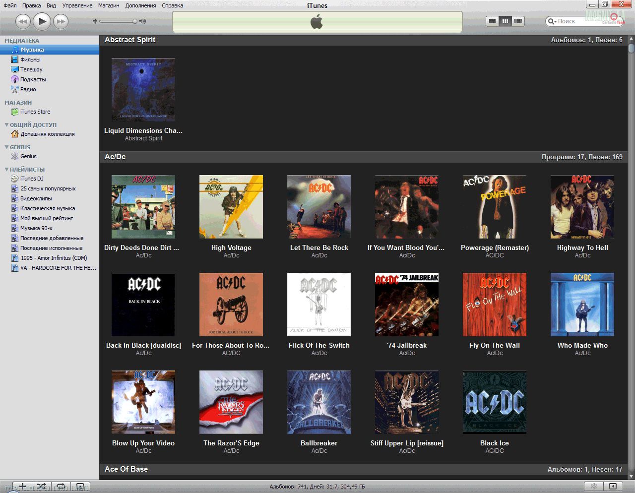Open the Файл menu

point(10,5)
